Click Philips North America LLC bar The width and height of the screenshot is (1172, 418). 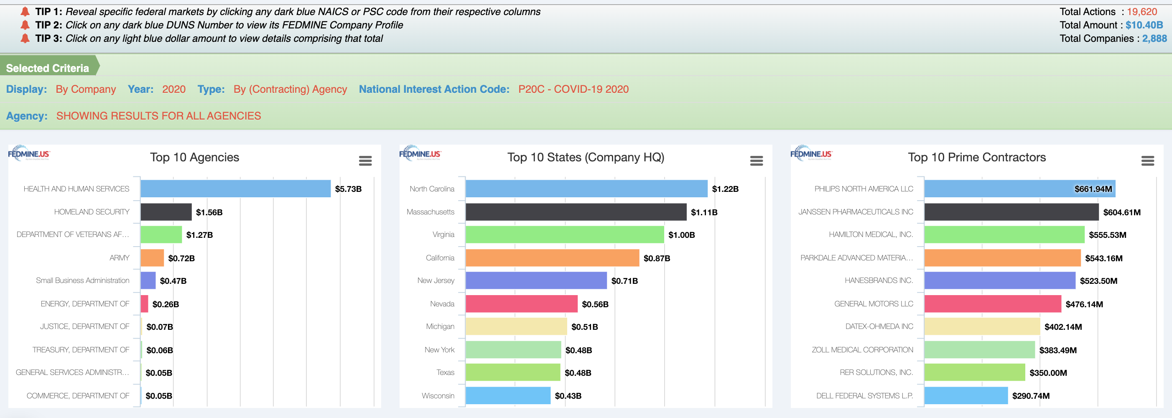[x=1019, y=189]
